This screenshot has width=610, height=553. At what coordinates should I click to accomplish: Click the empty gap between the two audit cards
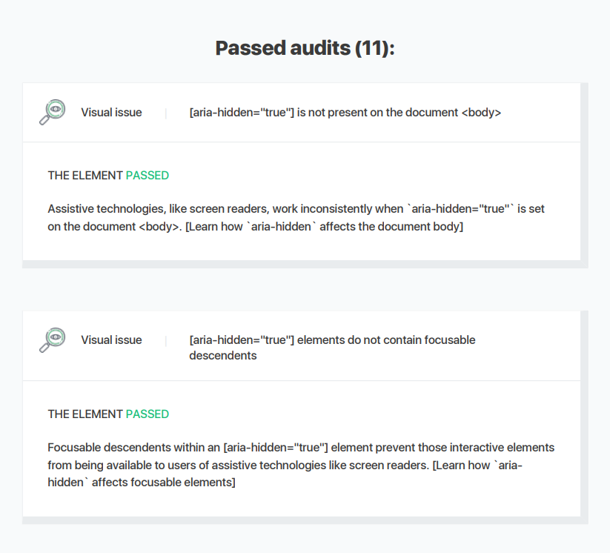point(305,290)
